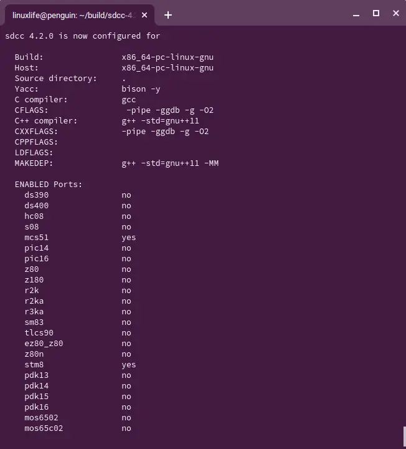This screenshot has height=449, width=406.
Task: Click the 'tlcs90' port entry
Action: click(x=39, y=333)
